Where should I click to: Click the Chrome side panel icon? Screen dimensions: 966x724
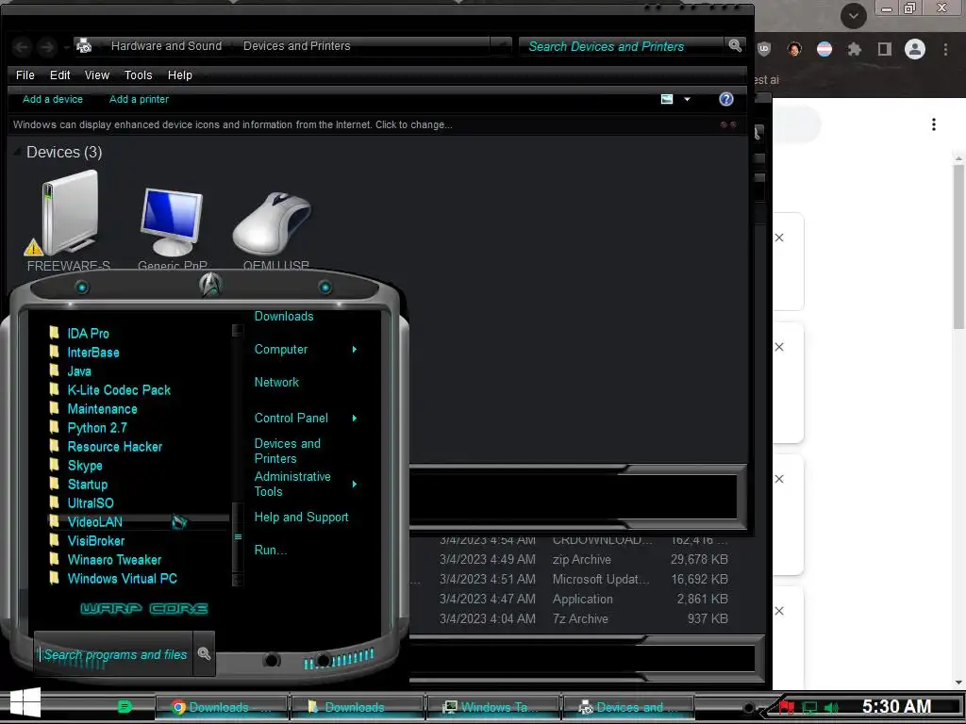pos(885,49)
